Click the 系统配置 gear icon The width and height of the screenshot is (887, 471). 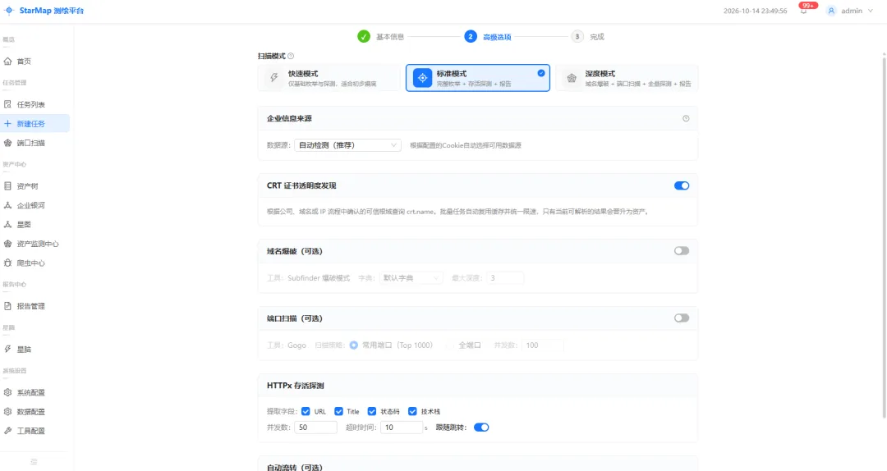click(x=8, y=392)
